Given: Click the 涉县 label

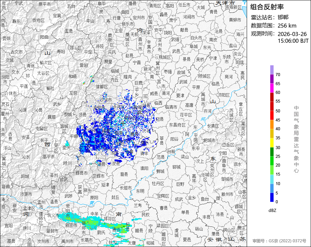Looking at the screenshot, I should point(82,114).
